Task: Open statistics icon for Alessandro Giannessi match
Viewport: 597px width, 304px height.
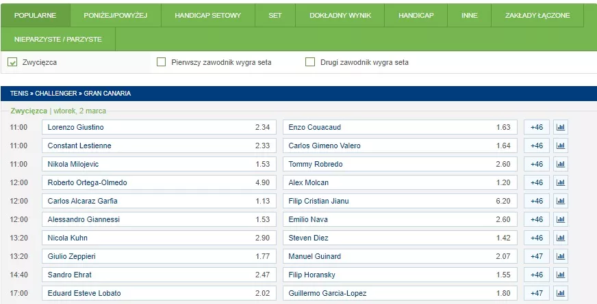Action: pos(561,219)
